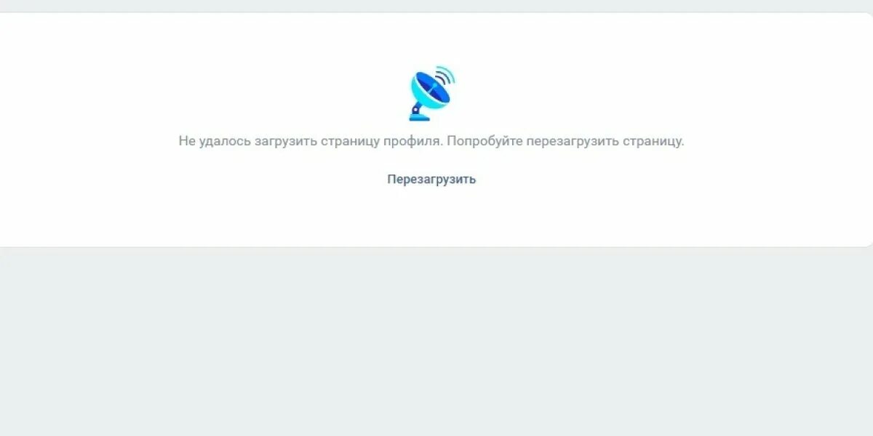Click the signal waves above the dish
Image resolution: width=873 pixels, height=436 pixels.
coord(446,76)
